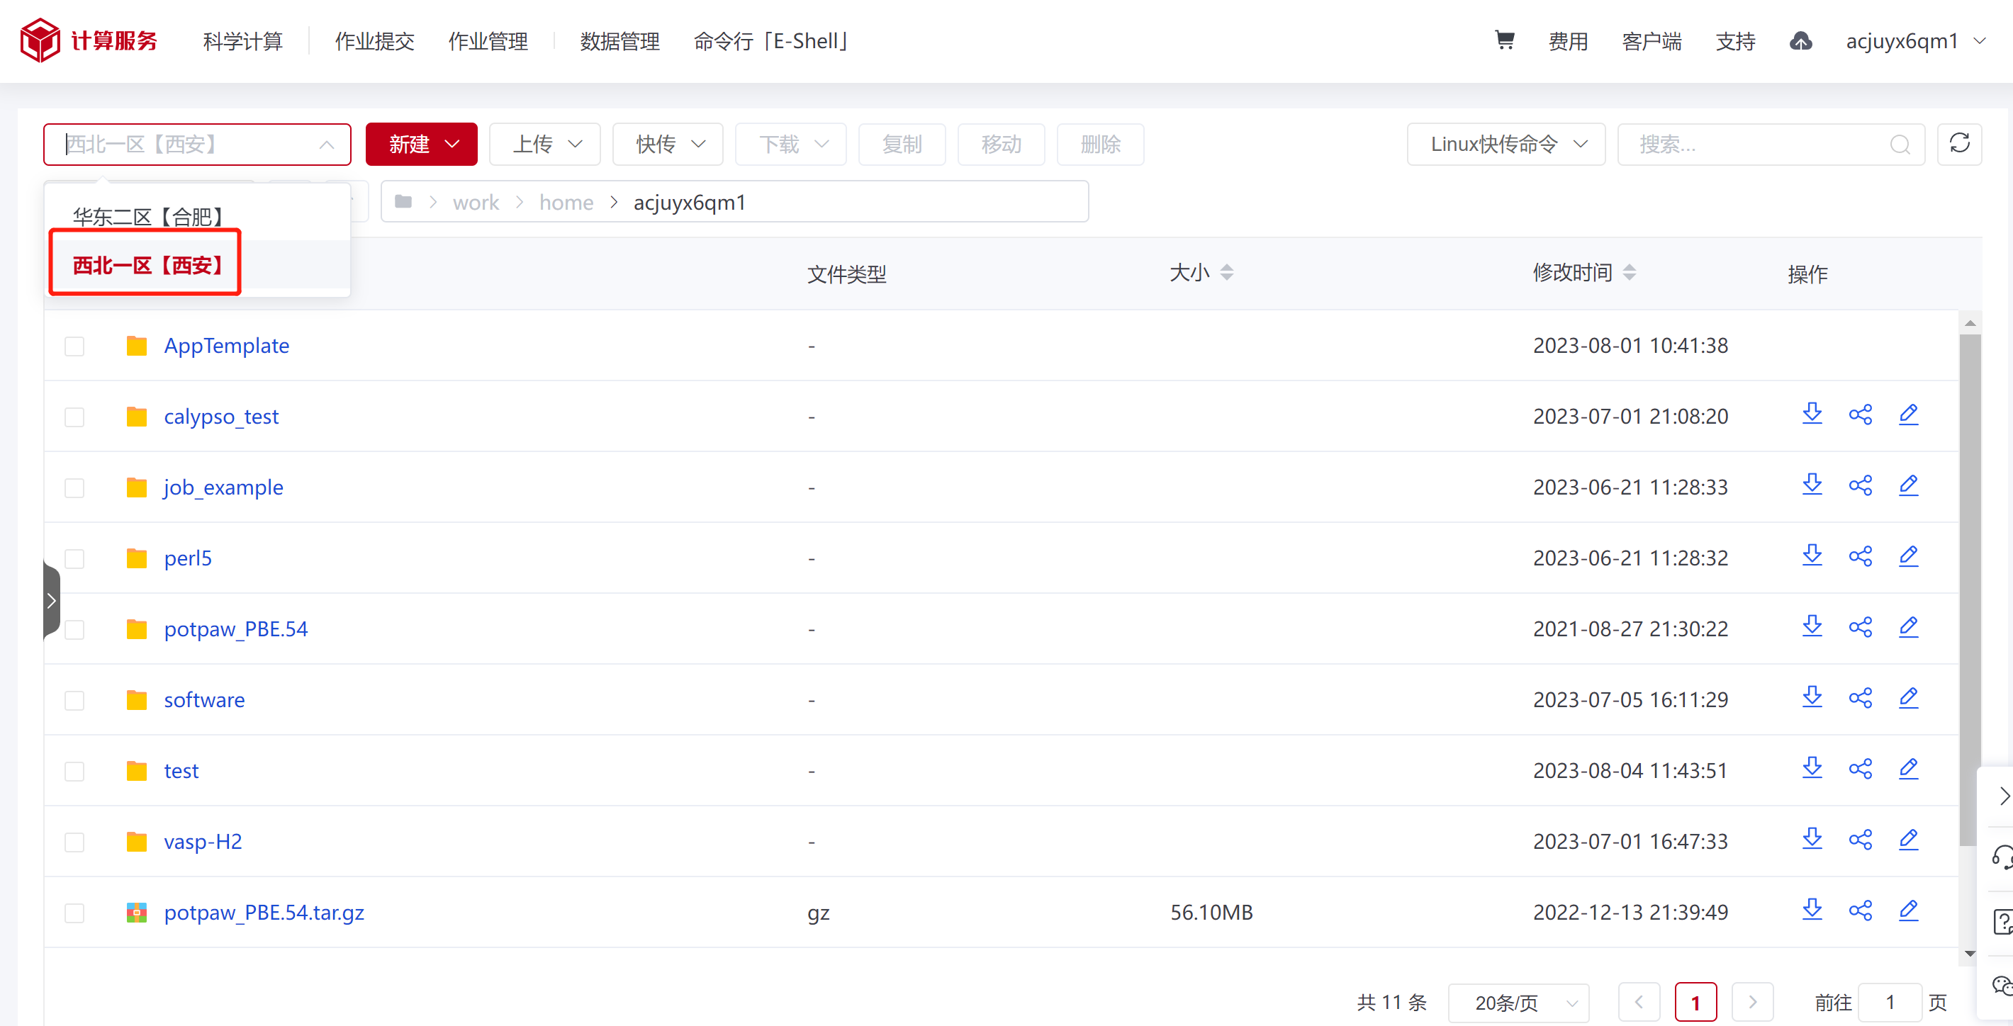Click the 复制 button

click(902, 145)
